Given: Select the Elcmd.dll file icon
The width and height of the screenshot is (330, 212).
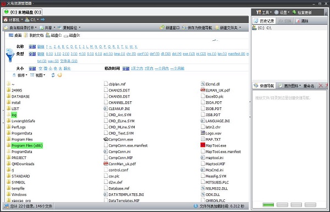Looking at the screenshot, I should pyautogui.click(x=202, y=84).
